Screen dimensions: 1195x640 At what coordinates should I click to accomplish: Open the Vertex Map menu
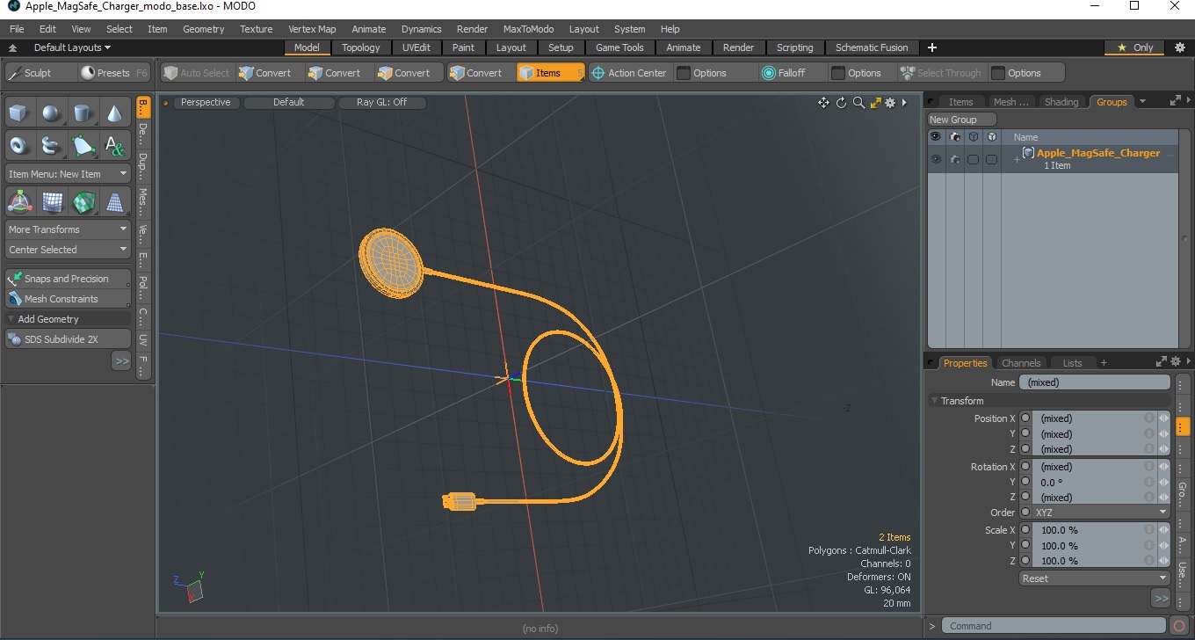(312, 29)
